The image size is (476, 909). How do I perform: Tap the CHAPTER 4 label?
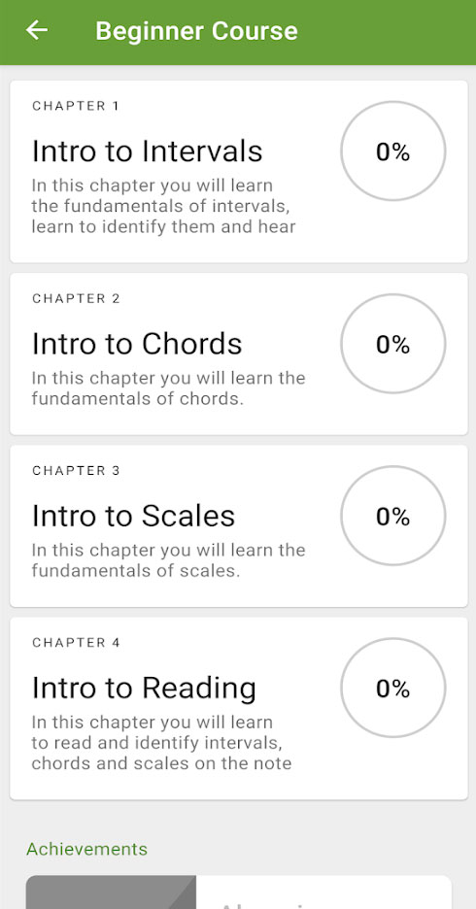76,642
